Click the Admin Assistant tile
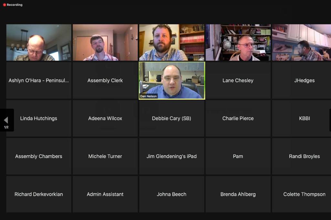The width and height of the screenshot is (331, 220). pyautogui.click(x=105, y=194)
